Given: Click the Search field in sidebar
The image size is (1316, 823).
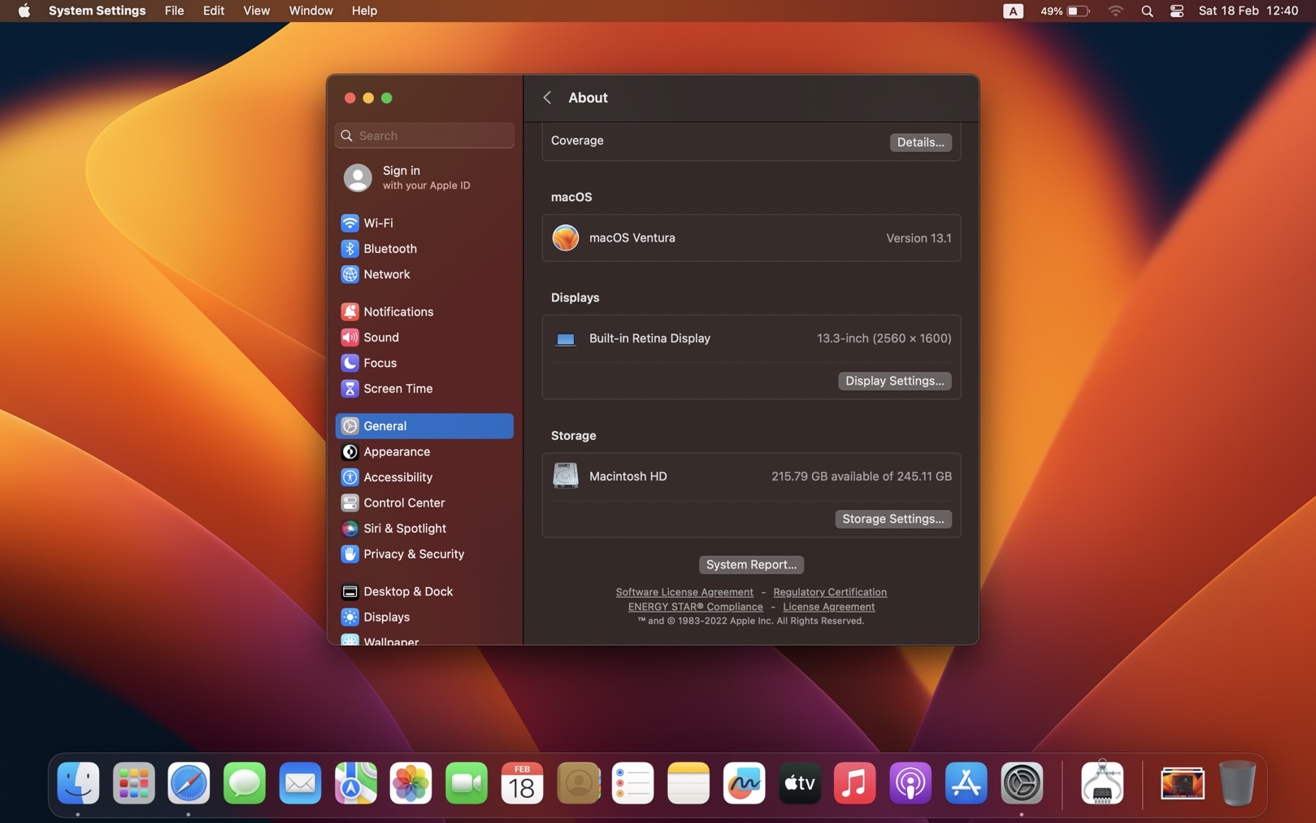Looking at the screenshot, I should [x=425, y=136].
